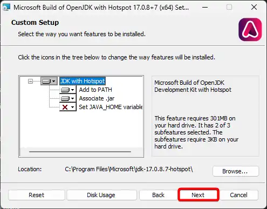Click the Browse... button
Viewport: 267px width, 209px height.
coord(236,171)
